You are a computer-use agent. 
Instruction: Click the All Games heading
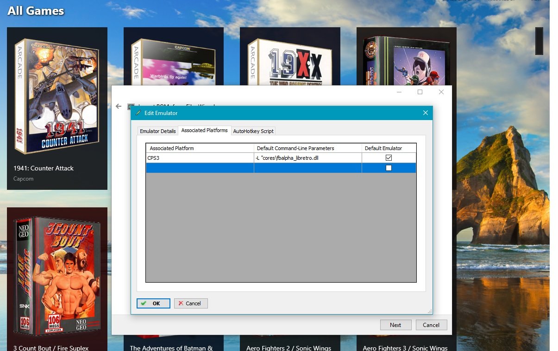coord(36,11)
